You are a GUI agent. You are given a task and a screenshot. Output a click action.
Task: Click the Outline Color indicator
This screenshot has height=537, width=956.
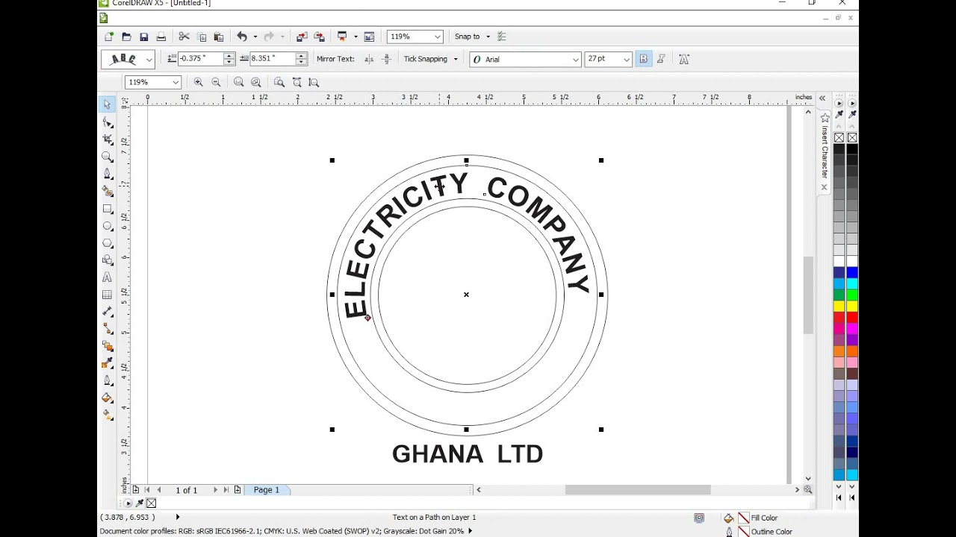click(744, 532)
